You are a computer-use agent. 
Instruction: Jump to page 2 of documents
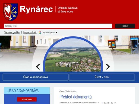104,103
